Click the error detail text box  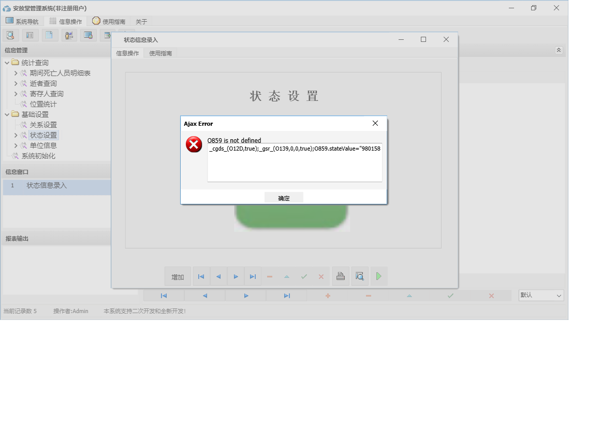click(295, 162)
